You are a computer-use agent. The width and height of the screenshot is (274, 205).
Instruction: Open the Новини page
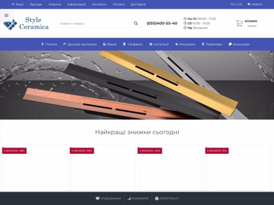[x=55, y=4]
